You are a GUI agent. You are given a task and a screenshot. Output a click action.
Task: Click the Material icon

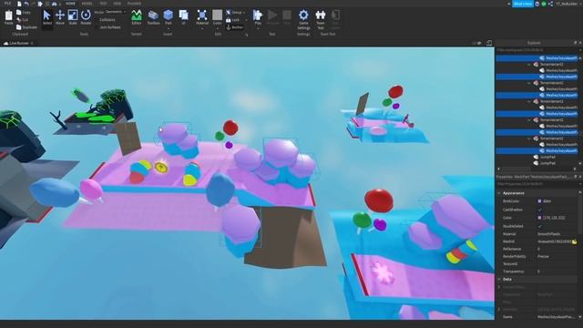coord(202,15)
